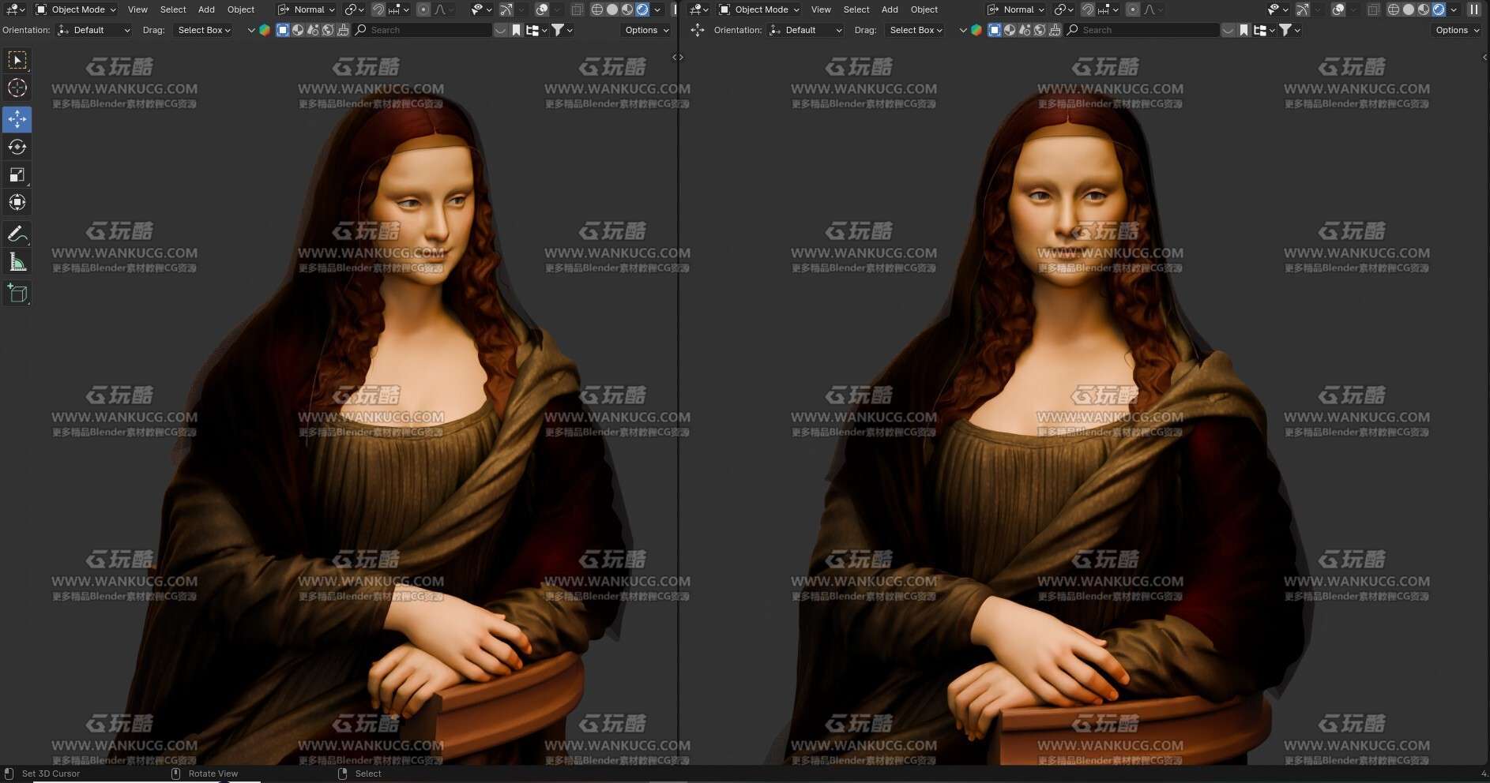Open Add menu in left viewport
Viewport: 1490px width, 783px height.
click(206, 9)
